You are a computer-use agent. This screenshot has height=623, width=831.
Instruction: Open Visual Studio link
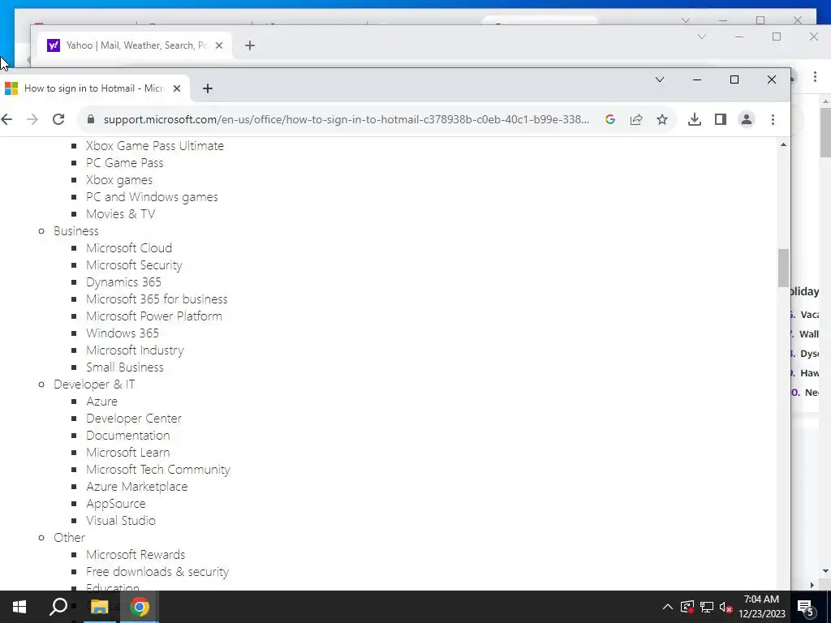(x=121, y=521)
